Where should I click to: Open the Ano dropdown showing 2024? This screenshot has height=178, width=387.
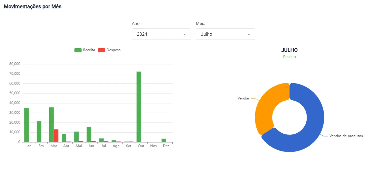(161, 34)
